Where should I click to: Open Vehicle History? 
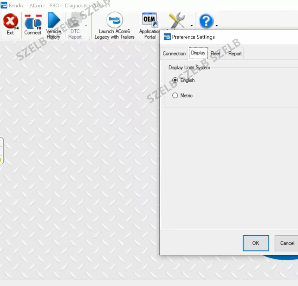[53, 26]
